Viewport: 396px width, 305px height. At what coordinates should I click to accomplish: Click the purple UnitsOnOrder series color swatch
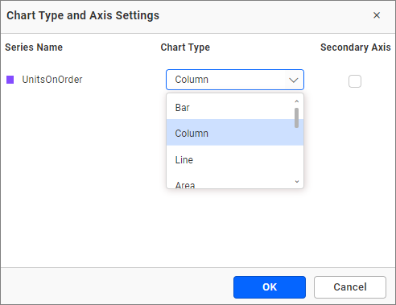[10, 80]
